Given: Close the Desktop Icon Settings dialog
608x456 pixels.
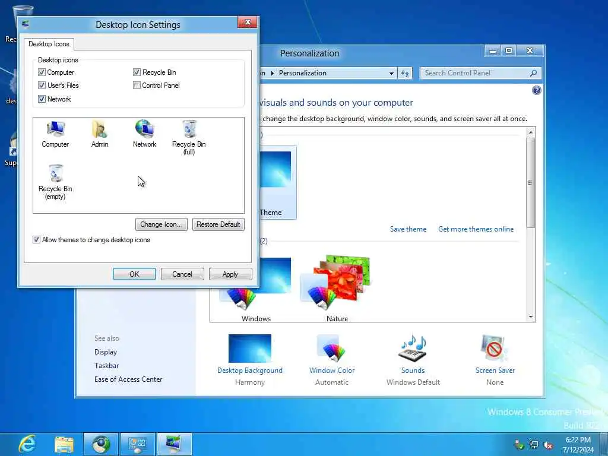Looking at the screenshot, I should click(248, 22).
